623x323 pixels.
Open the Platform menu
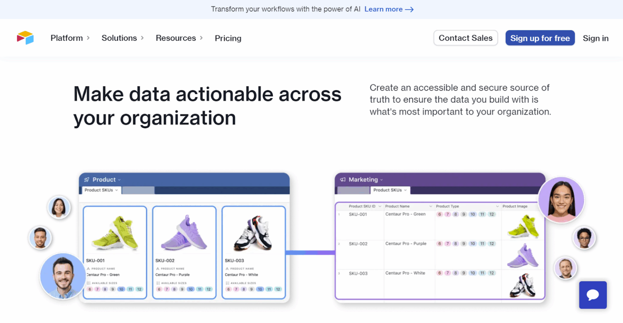pyautogui.click(x=67, y=38)
